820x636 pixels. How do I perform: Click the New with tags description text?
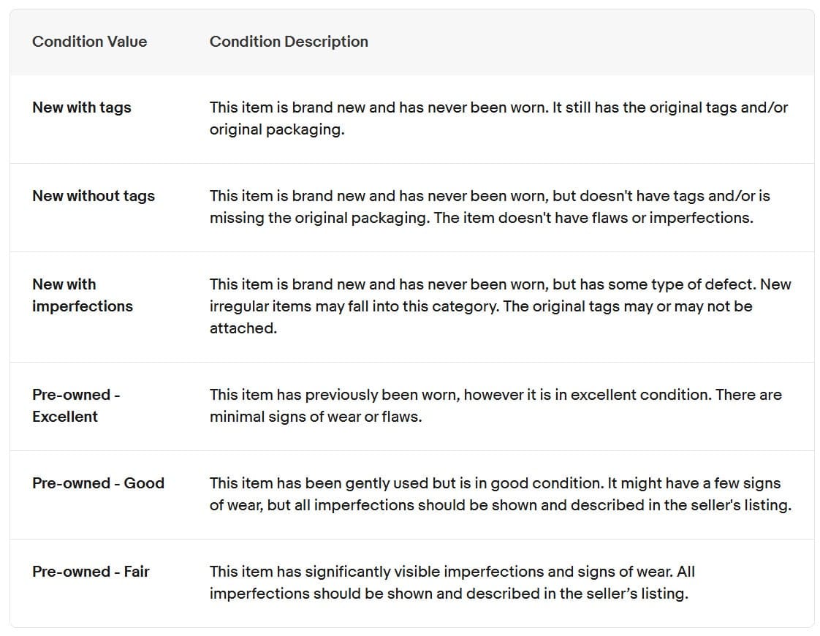coord(498,107)
